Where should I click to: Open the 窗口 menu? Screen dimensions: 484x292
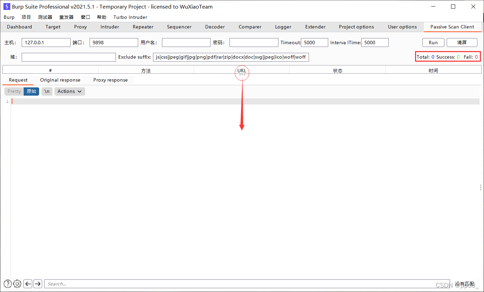click(85, 17)
